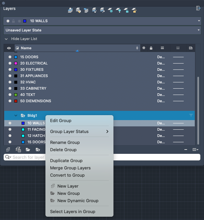This screenshot has width=204, height=220.
Task: Click the Lineweight column header icon
Action: (x=162, y=48)
